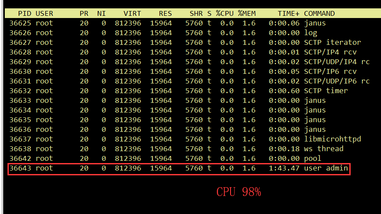Click the COMMAND column header
Screen dimensions: 381x214
(x=319, y=14)
